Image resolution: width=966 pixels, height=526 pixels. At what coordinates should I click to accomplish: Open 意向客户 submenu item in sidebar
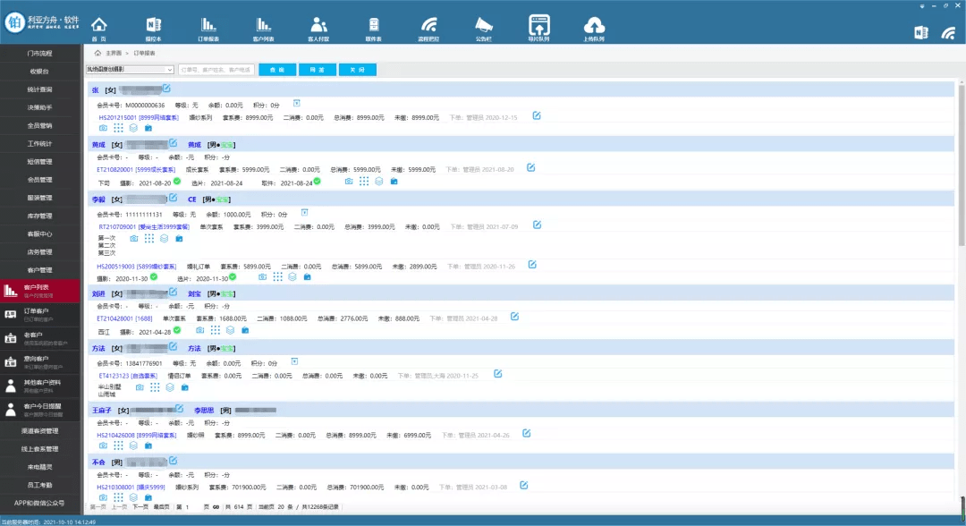tap(40, 362)
